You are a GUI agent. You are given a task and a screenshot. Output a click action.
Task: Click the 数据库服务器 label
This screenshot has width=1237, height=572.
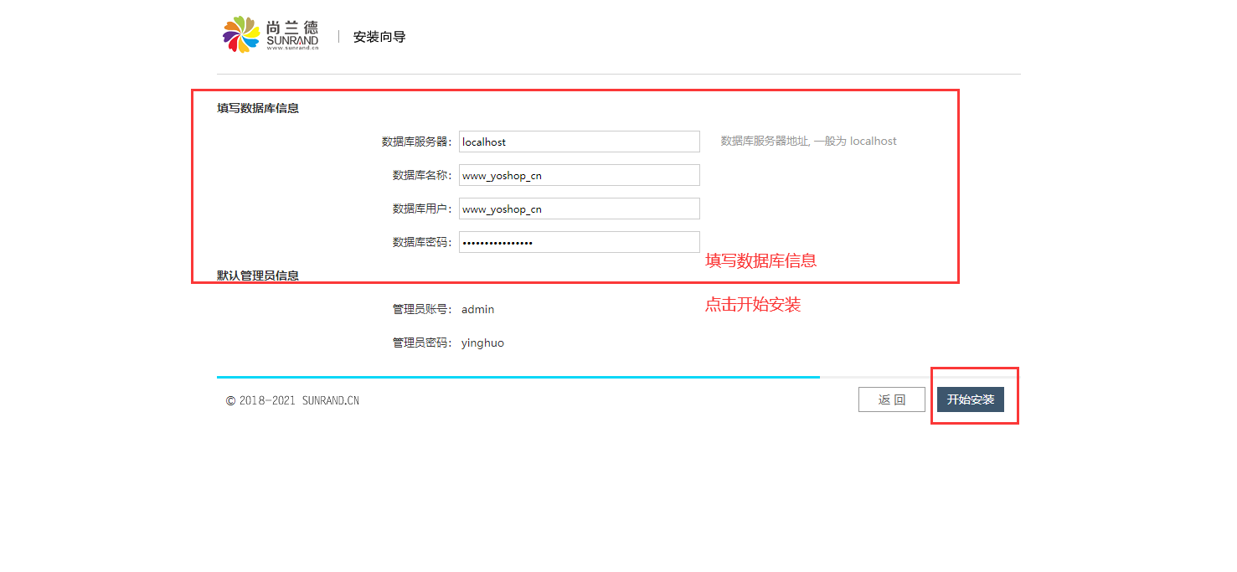click(x=417, y=142)
